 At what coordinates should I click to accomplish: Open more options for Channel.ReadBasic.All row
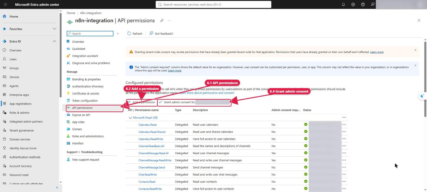click(x=344, y=146)
